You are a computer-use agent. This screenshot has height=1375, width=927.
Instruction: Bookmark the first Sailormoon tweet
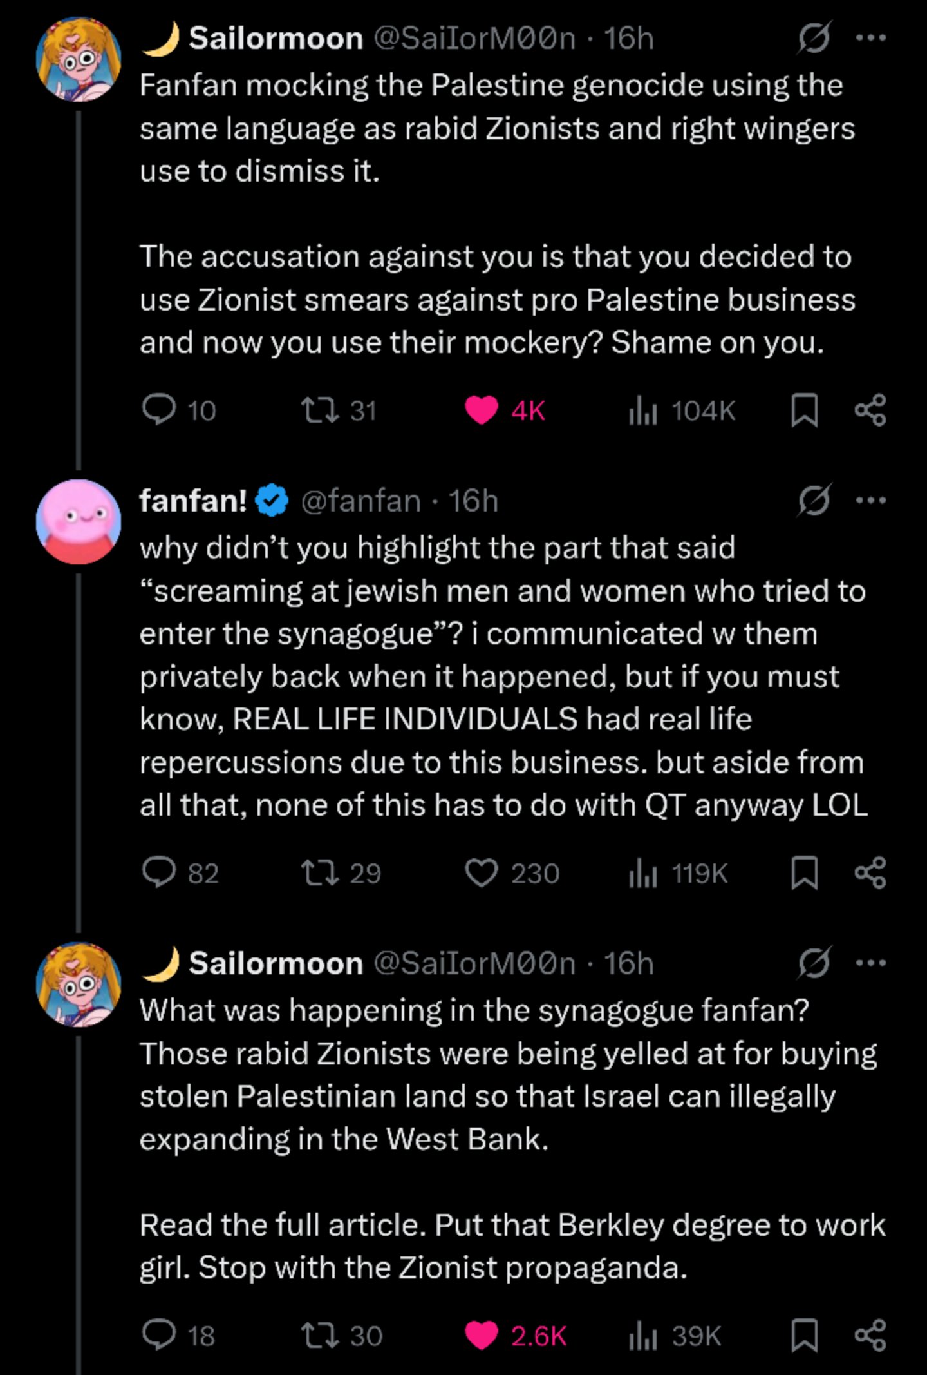coord(804,410)
